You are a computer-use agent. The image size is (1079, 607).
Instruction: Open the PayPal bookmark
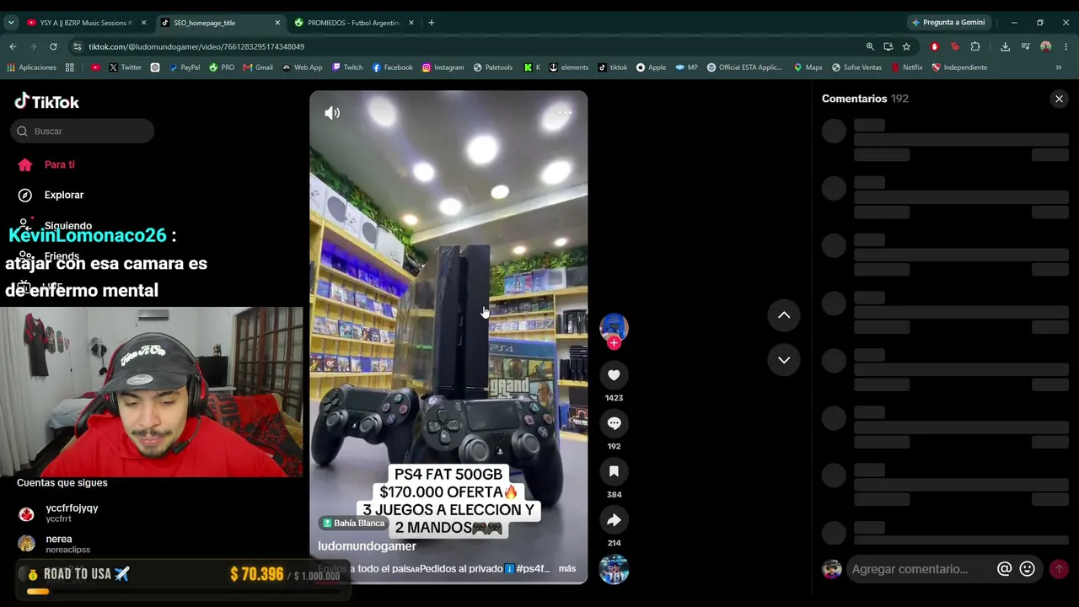click(x=183, y=67)
